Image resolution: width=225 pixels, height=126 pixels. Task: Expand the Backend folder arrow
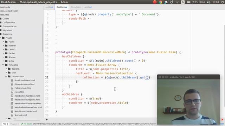point(6,69)
